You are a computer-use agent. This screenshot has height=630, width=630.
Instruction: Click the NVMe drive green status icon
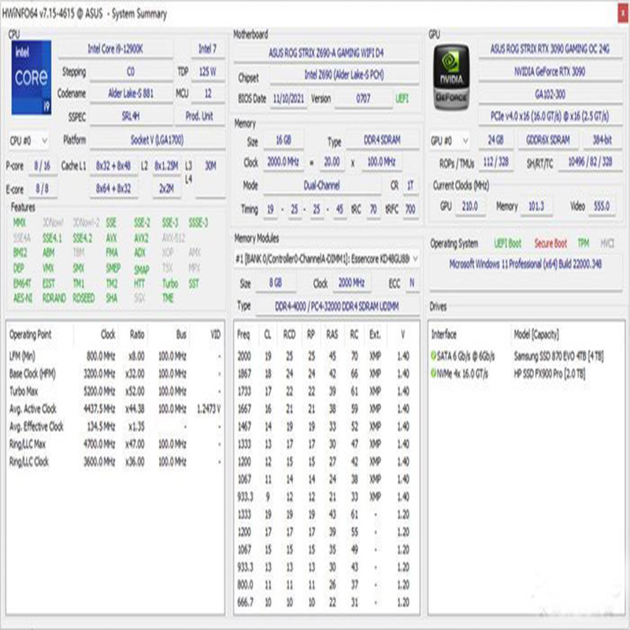(x=433, y=373)
